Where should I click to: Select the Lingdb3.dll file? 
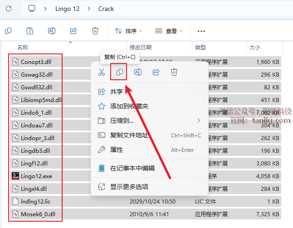(35, 150)
